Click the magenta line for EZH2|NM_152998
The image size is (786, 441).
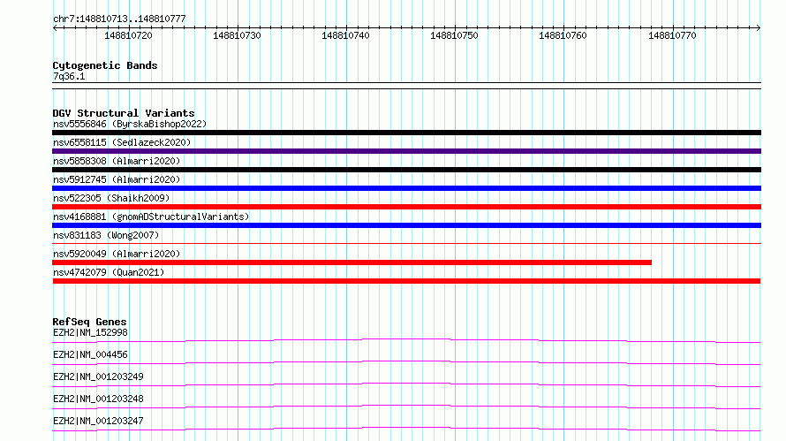coord(406,341)
